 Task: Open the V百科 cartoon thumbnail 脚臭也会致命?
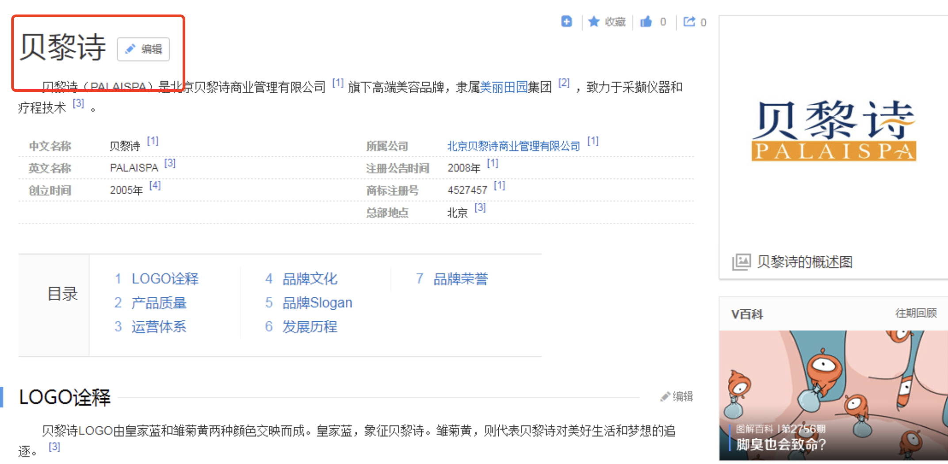(833, 396)
